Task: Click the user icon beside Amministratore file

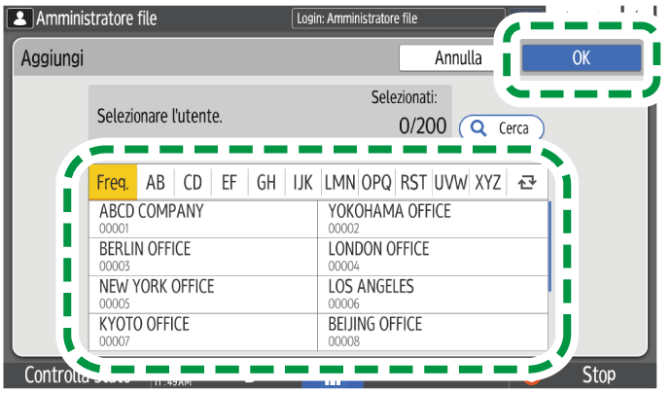Action: coord(20,18)
